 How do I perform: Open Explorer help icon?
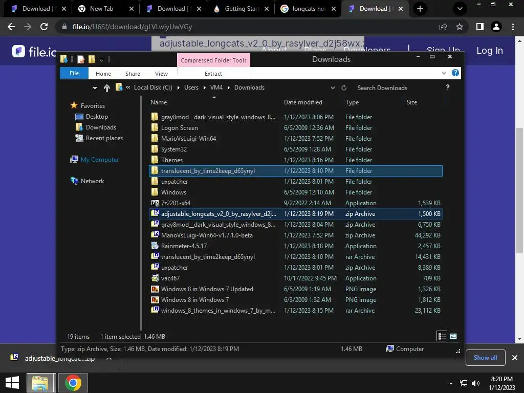[x=455, y=73]
